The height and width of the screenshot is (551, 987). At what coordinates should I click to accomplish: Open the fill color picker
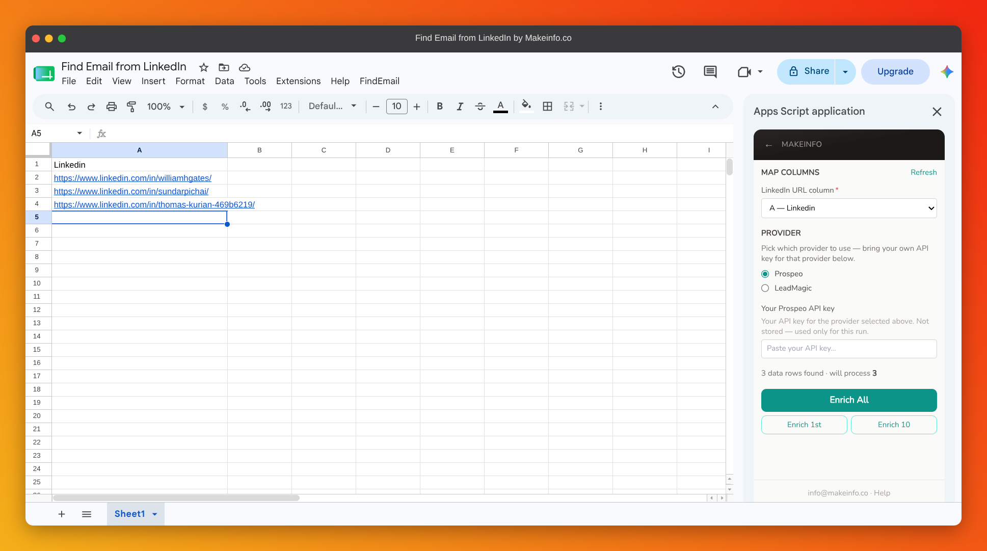[x=526, y=106]
